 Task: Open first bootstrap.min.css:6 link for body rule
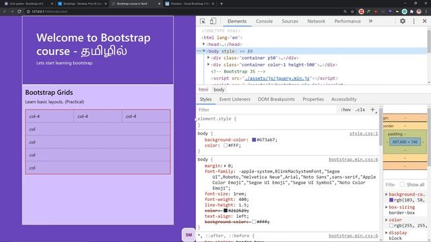353,159
